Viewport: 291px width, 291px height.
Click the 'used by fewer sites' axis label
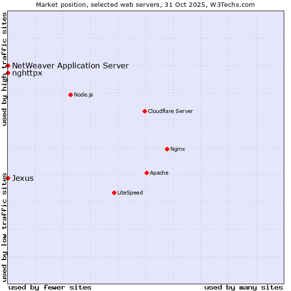50,287
